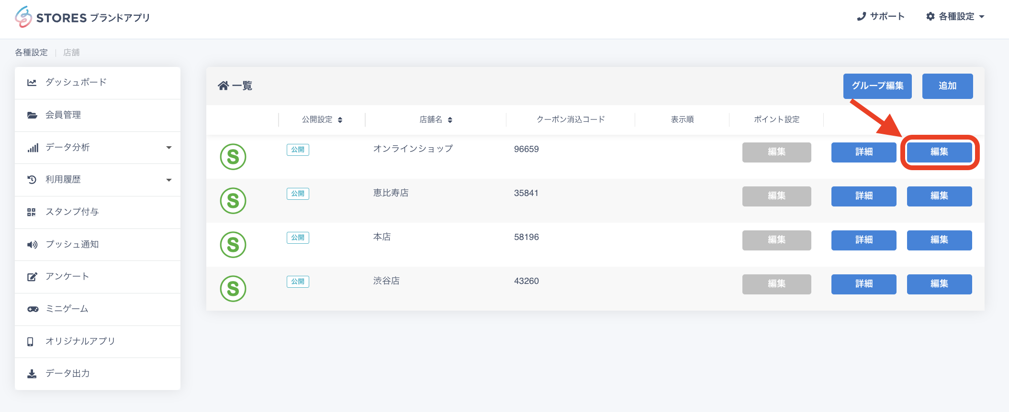Click the サポート phone icon
The height and width of the screenshot is (412, 1009).
pyautogui.click(x=862, y=16)
